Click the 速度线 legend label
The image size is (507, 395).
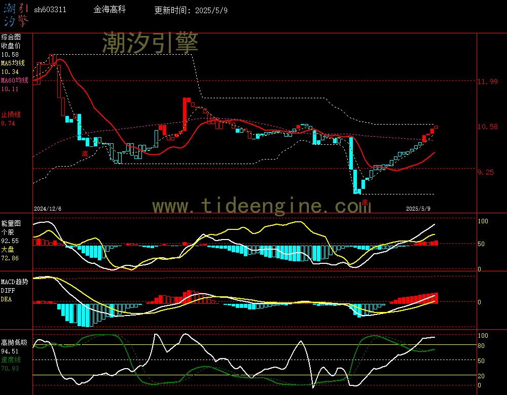pyautogui.click(x=11, y=360)
